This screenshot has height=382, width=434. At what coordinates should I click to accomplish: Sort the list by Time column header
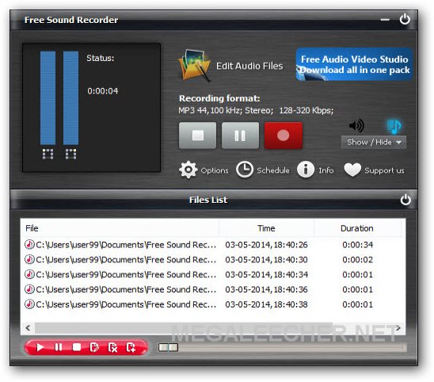click(266, 228)
